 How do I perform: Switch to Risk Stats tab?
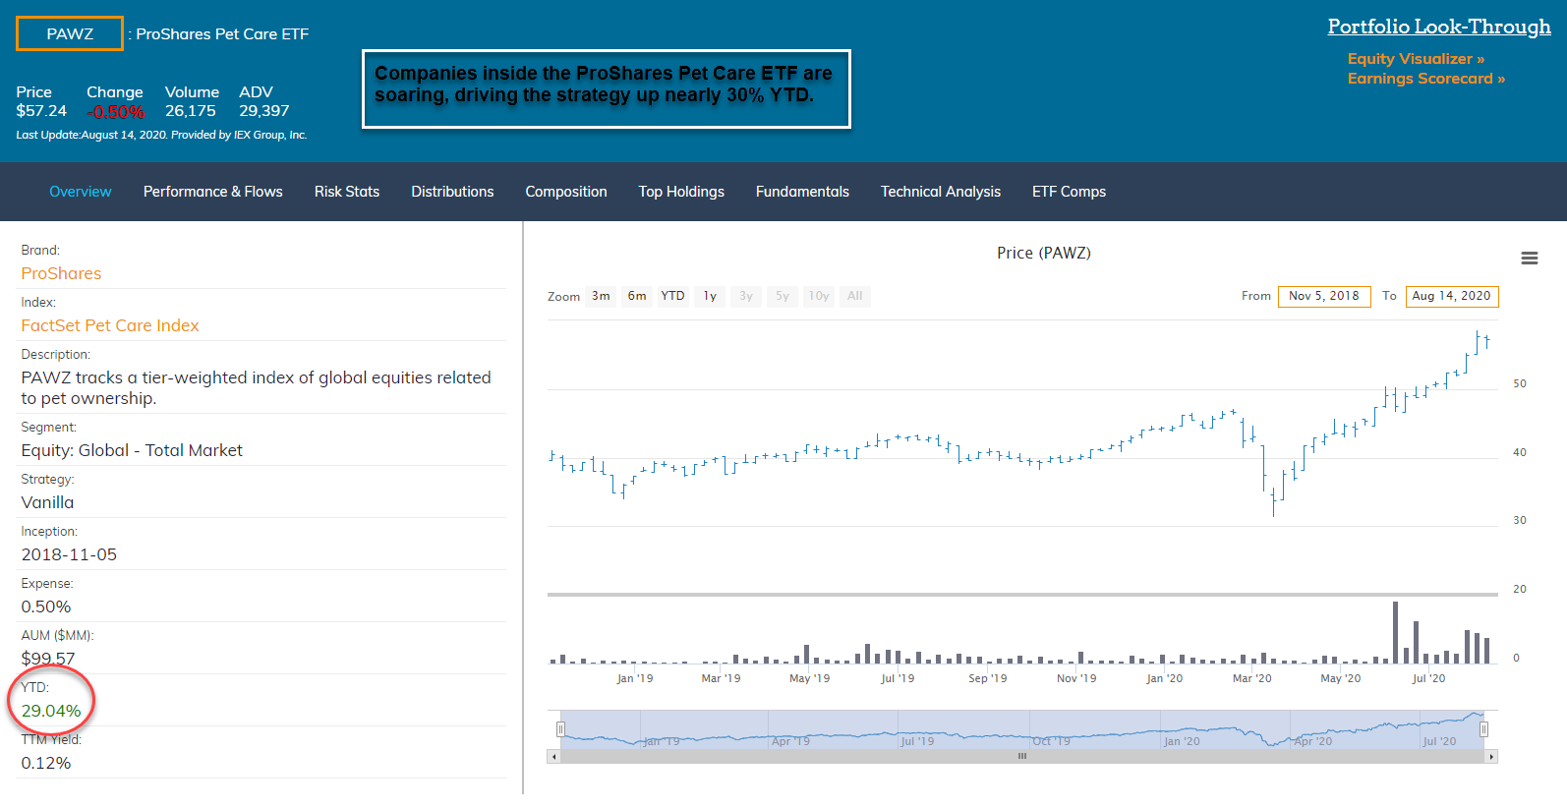tap(347, 192)
